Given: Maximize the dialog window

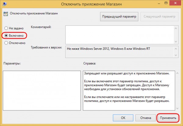Looking at the screenshot, I should [x=166, y=3].
